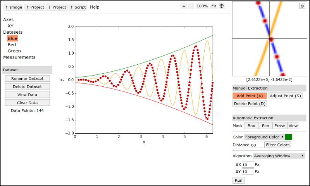Viewport: 310px width, 186px height.
Task: Activate Adjust Point (S) mode
Action: (x=285, y=96)
